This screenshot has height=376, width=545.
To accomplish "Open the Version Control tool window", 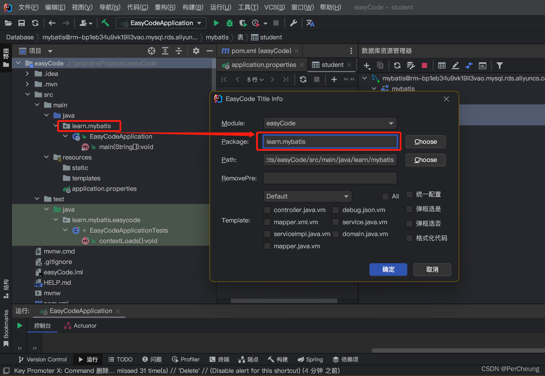I will 43,359.
